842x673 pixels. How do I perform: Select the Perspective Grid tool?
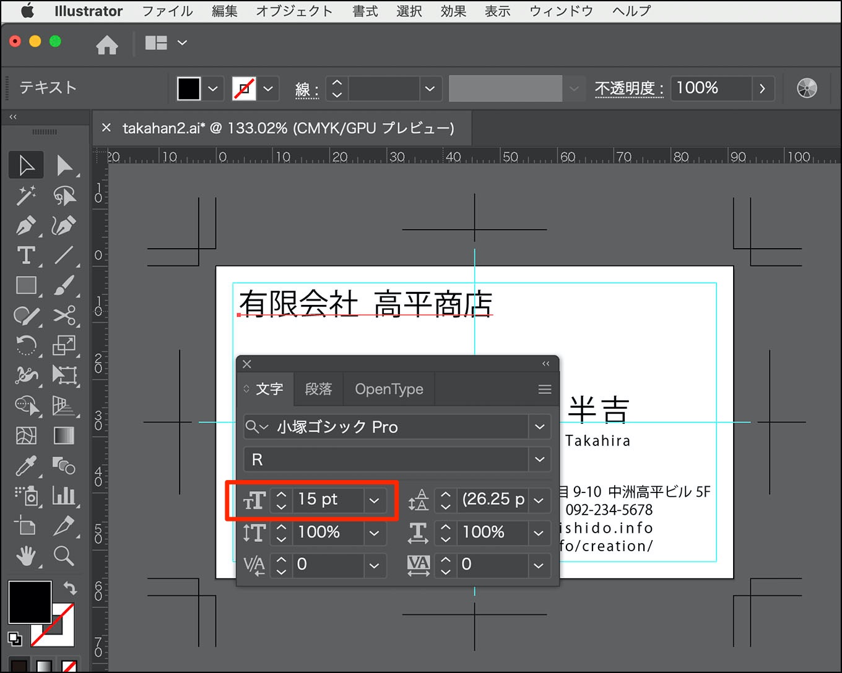[x=64, y=405]
